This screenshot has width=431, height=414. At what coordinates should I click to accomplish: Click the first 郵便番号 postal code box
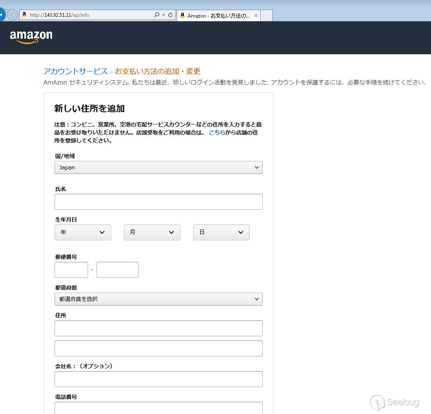(71, 270)
